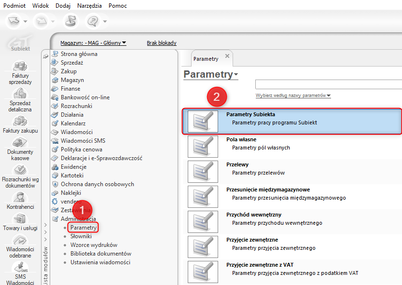Open the Podmiot menu

(x=14, y=5)
